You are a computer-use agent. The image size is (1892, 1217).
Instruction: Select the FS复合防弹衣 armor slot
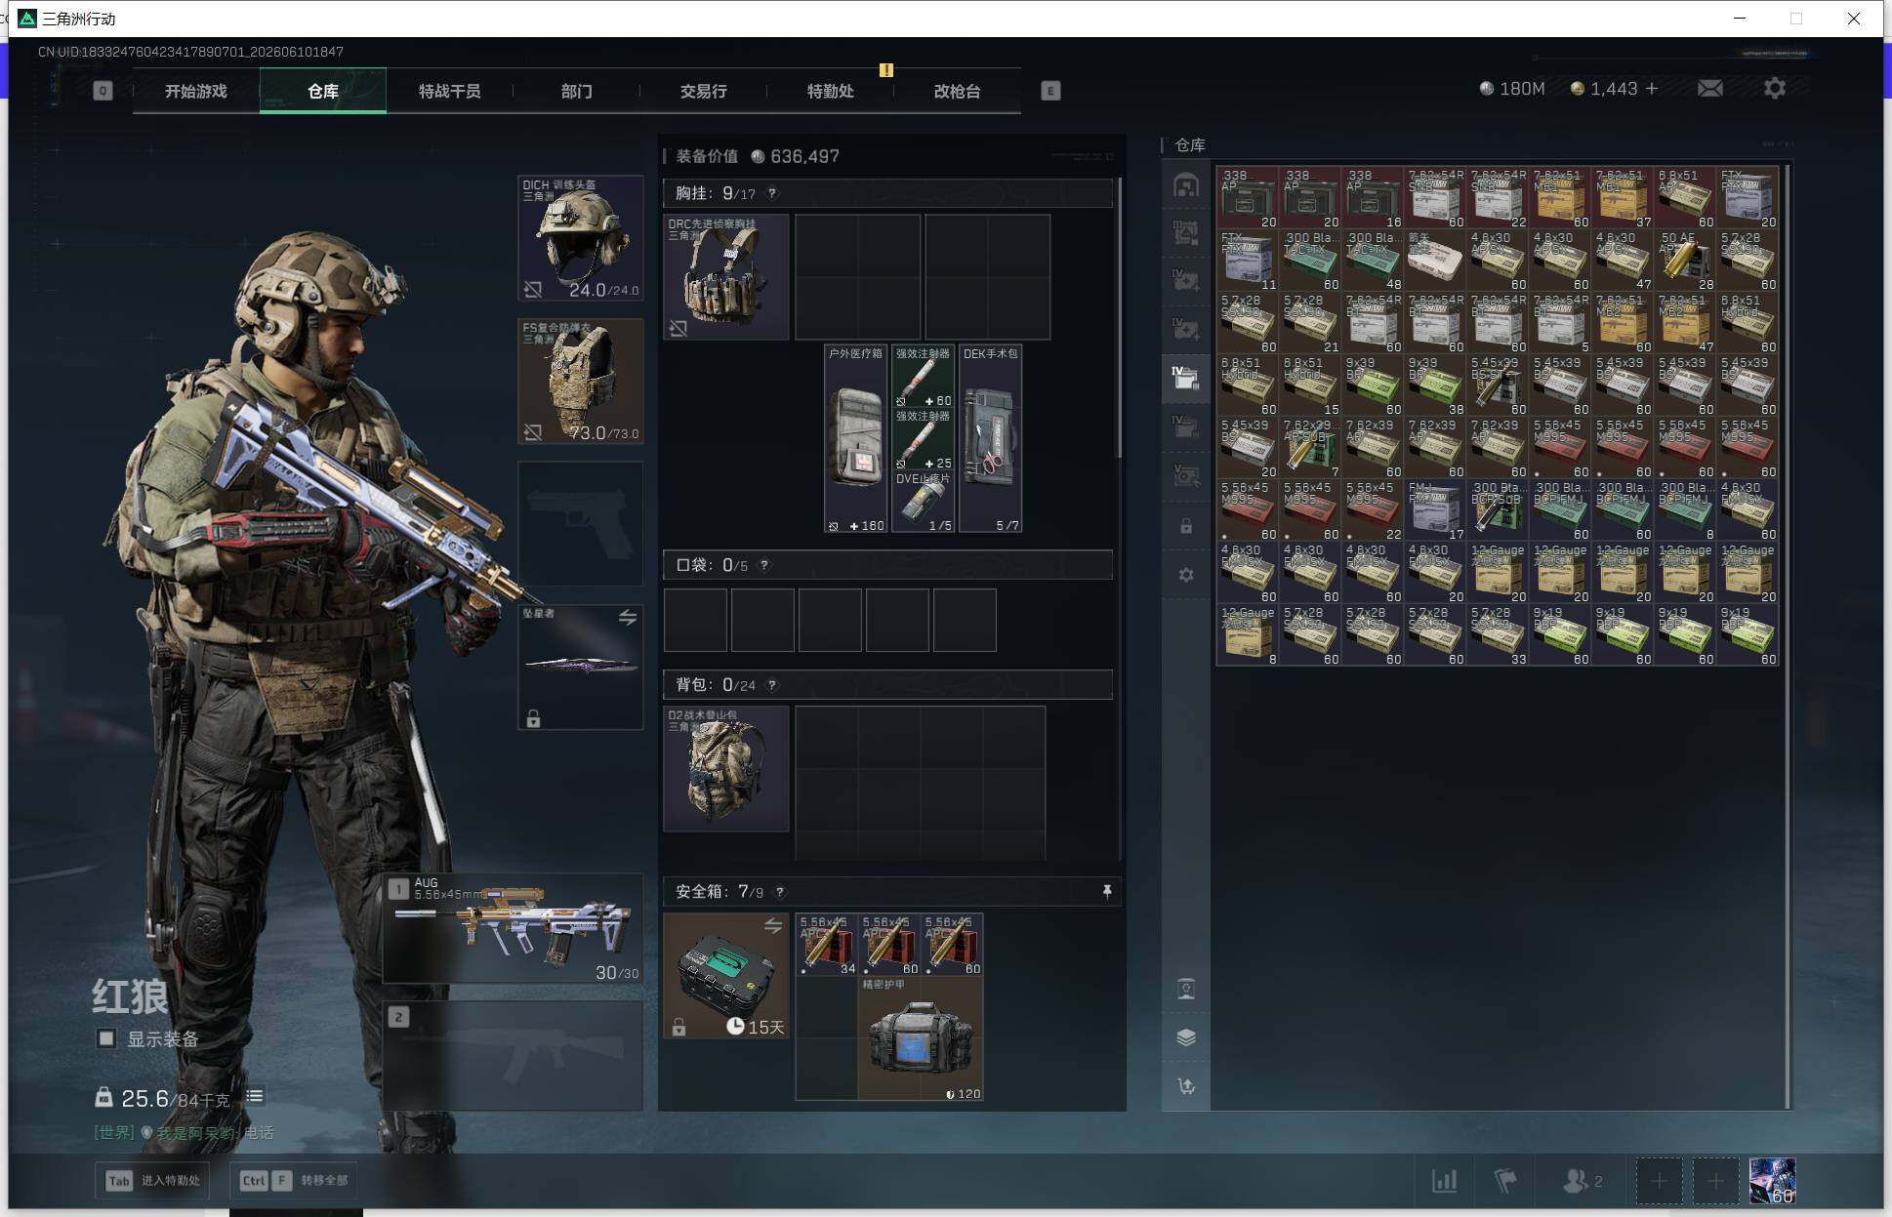(x=581, y=381)
